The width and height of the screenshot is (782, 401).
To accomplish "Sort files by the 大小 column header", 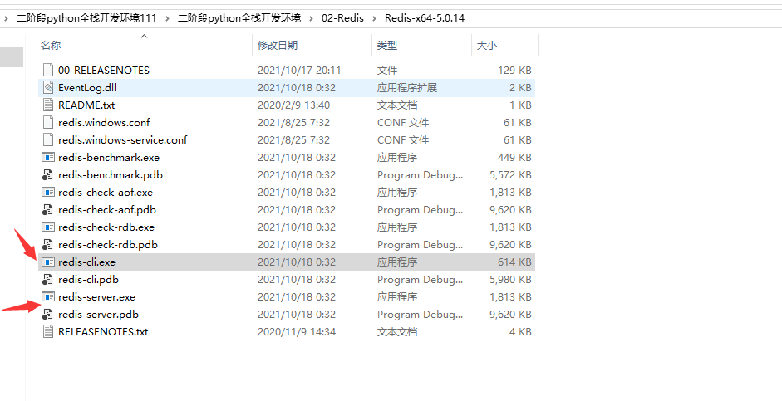I will [487, 46].
